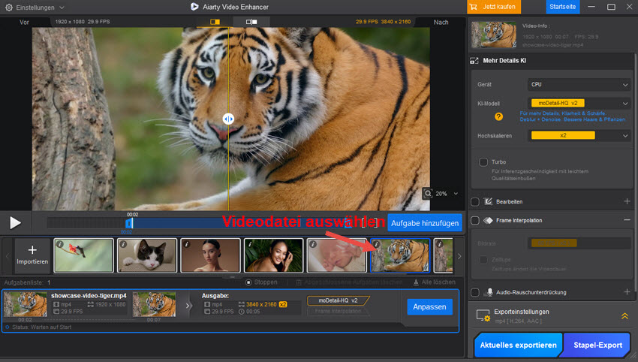Click the moDetail-HQ v2 task tag
This screenshot has width=638, height=362.
(338, 300)
